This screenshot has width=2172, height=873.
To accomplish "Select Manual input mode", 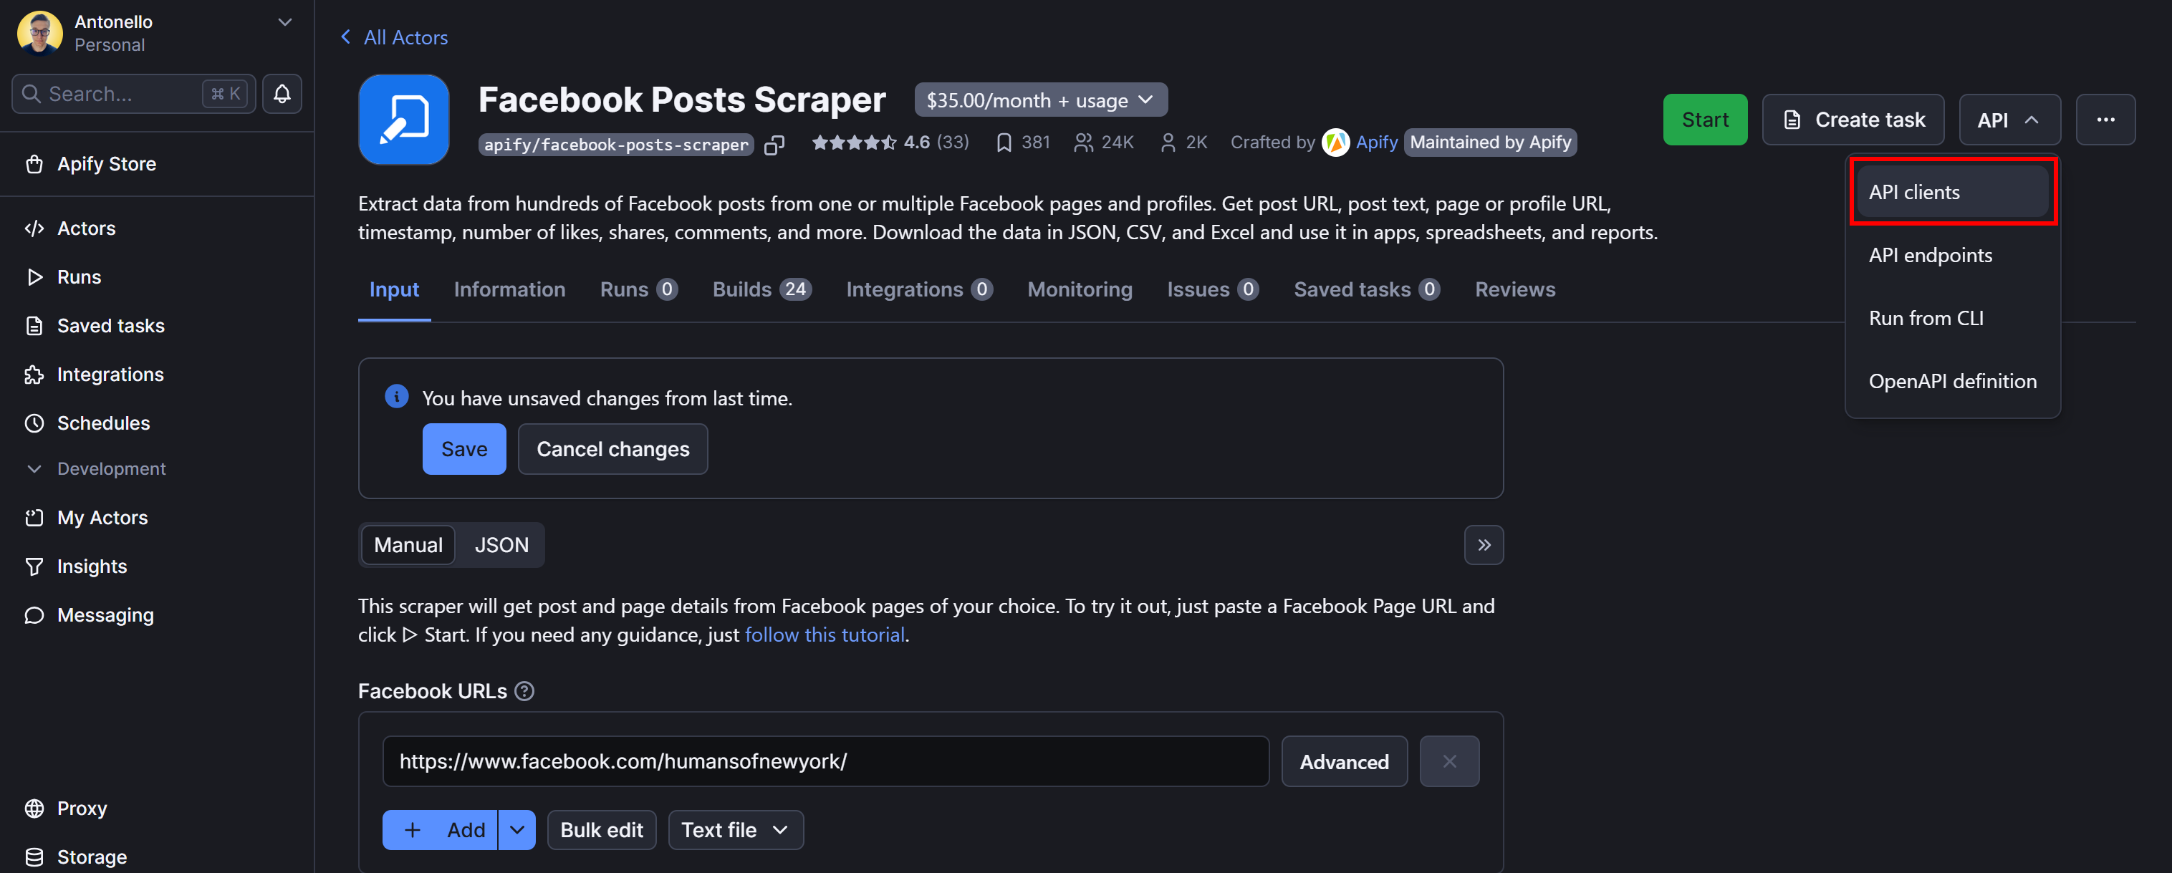I will click(x=408, y=544).
